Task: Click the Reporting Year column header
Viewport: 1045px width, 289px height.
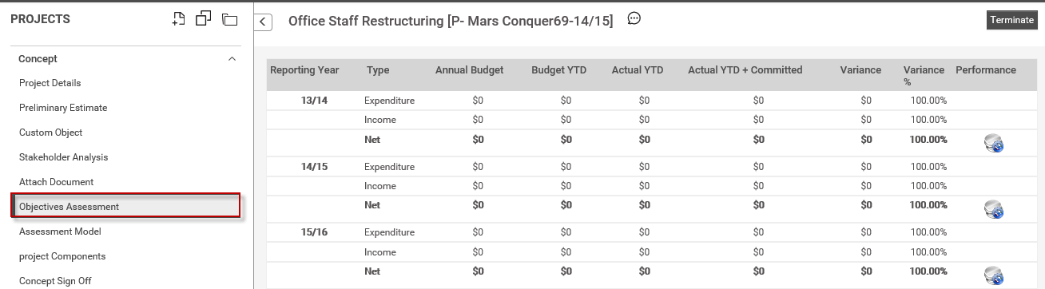Action: 304,70
